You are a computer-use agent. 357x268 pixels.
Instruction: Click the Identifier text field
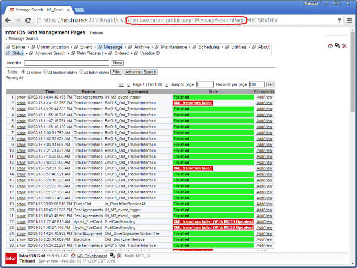tap(66, 63)
